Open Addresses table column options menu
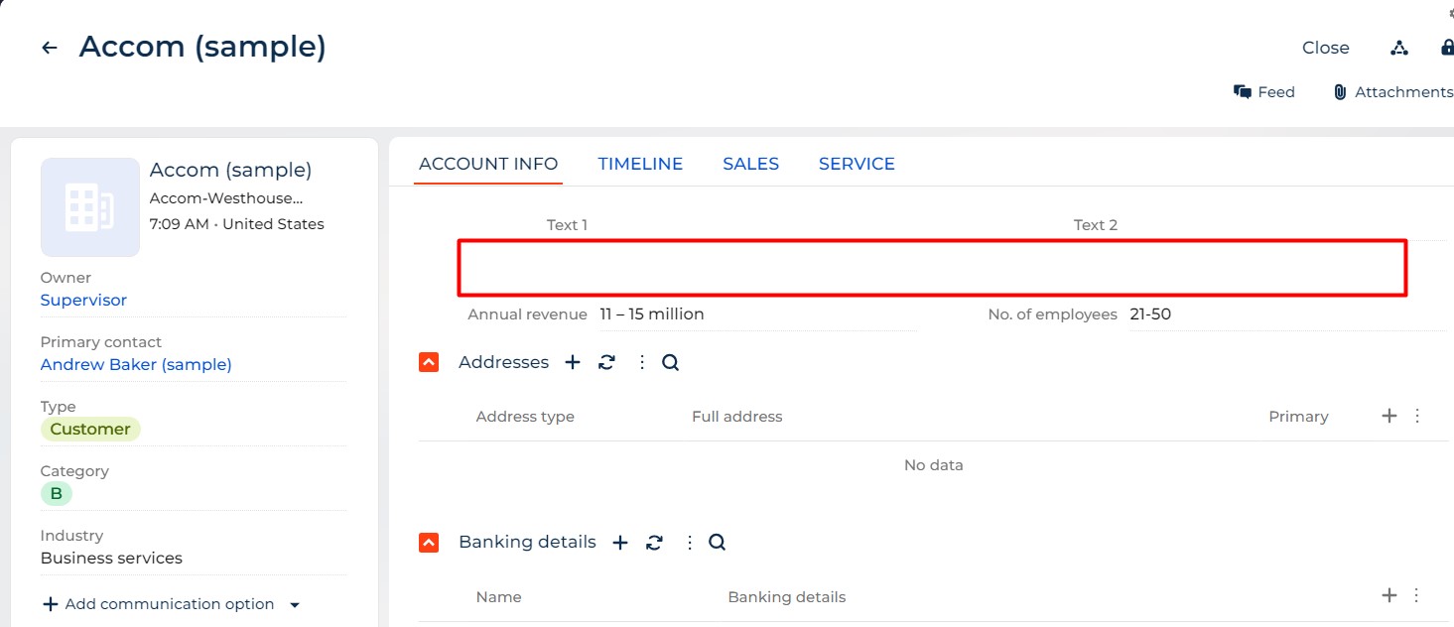1454x627 pixels. pyautogui.click(x=1417, y=416)
